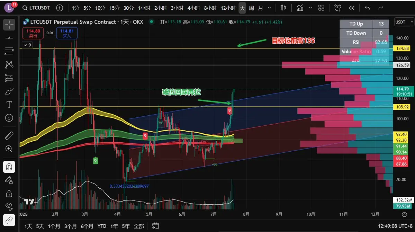Set range to 5年
The width and height of the screenshot is (415, 232).
[x=126, y=226]
